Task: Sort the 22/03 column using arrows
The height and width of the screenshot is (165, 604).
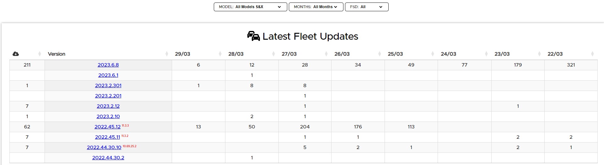Action: pos(592,54)
